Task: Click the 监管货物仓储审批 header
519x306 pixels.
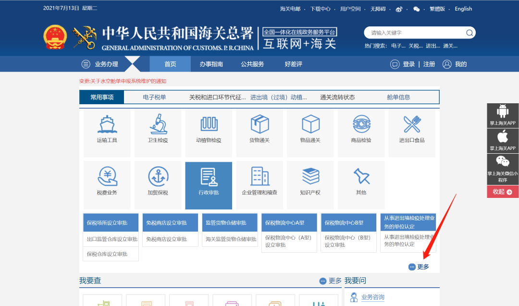Action: coord(230,222)
